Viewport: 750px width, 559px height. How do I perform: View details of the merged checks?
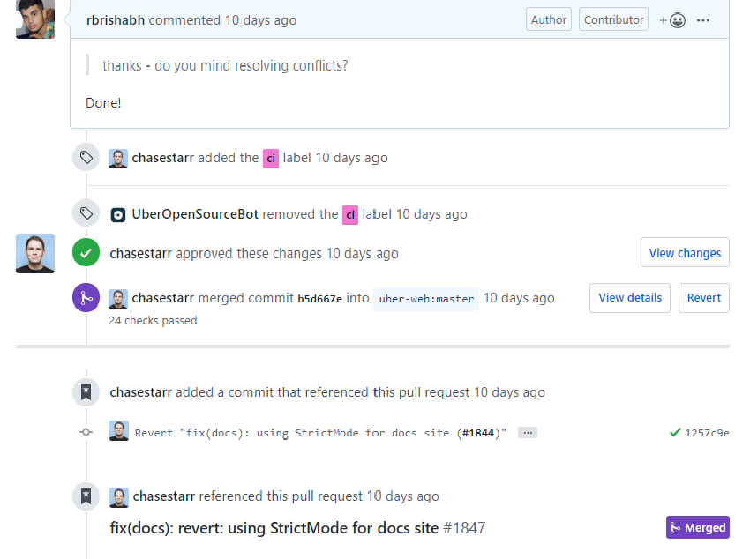[630, 298]
